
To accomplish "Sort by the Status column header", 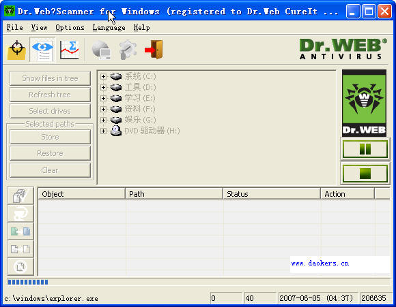I will point(272,194).
